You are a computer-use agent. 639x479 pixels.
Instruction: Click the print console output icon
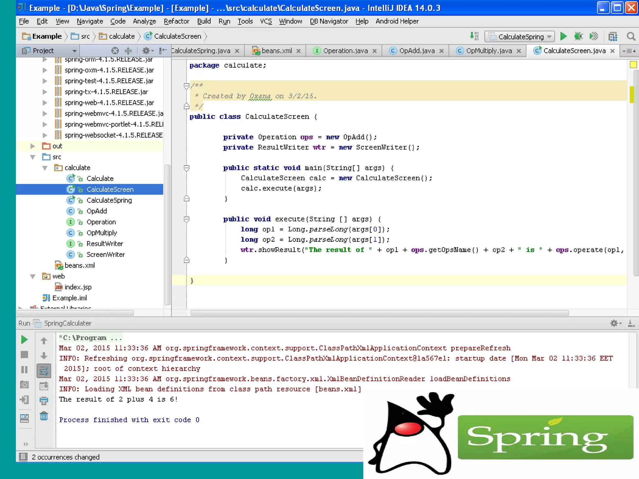[44, 401]
